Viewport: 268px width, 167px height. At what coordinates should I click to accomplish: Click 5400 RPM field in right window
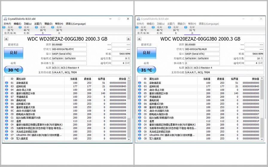pyautogui.click(x=254, y=54)
